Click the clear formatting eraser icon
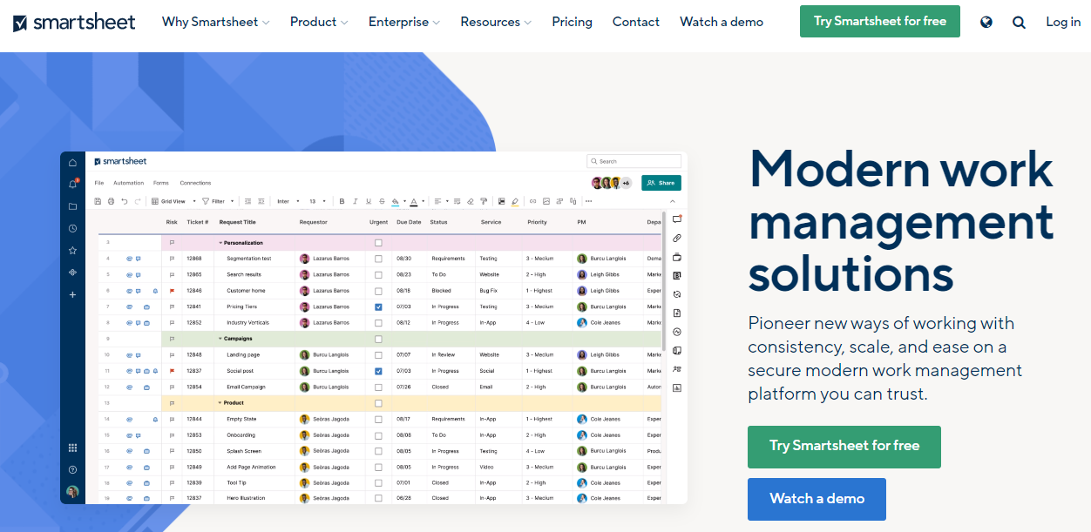The image size is (1091, 532). pyautogui.click(x=471, y=201)
